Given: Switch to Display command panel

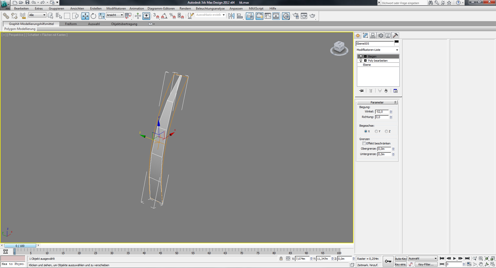Looking at the screenshot, I should (388, 36).
